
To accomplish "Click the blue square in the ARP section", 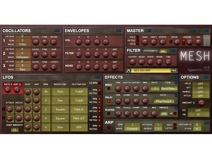I will pyautogui.click(x=208, y=123).
